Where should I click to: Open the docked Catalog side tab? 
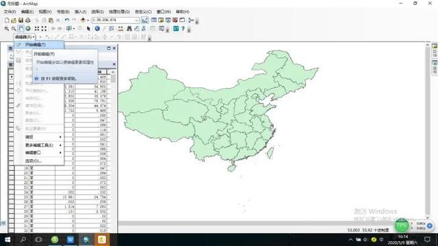point(435,51)
